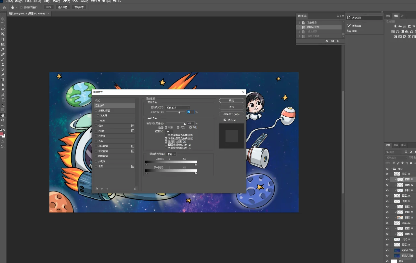Uncheck the R channel checkbox

click(166, 127)
